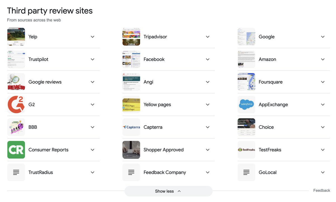Expand the Amazon row chevron
The width and height of the screenshot is (336, 202).
point(323,59)
